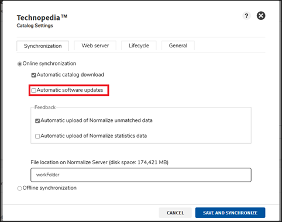This screenshot has width=282, height=222.
Task: Cancel the catalog settings changes
Action: pyautogui.click(x=175, y=213)
